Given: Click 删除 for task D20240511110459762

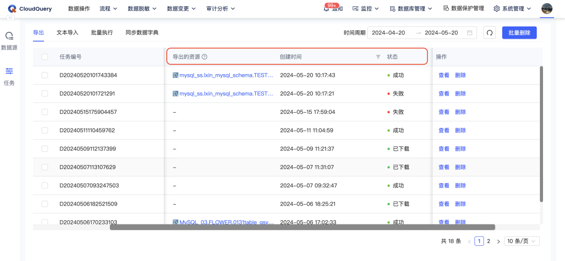Looking at the screenshot, I should click(460, 130).
